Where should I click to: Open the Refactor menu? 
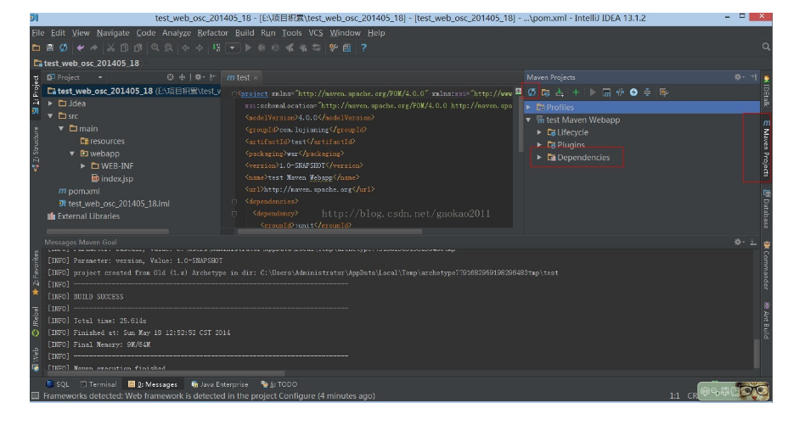[213, 33]
